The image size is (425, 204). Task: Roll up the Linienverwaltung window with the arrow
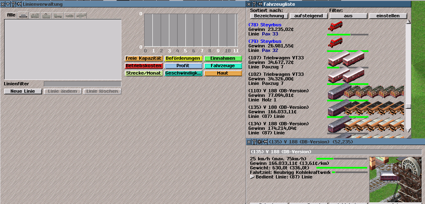(8, 4)
